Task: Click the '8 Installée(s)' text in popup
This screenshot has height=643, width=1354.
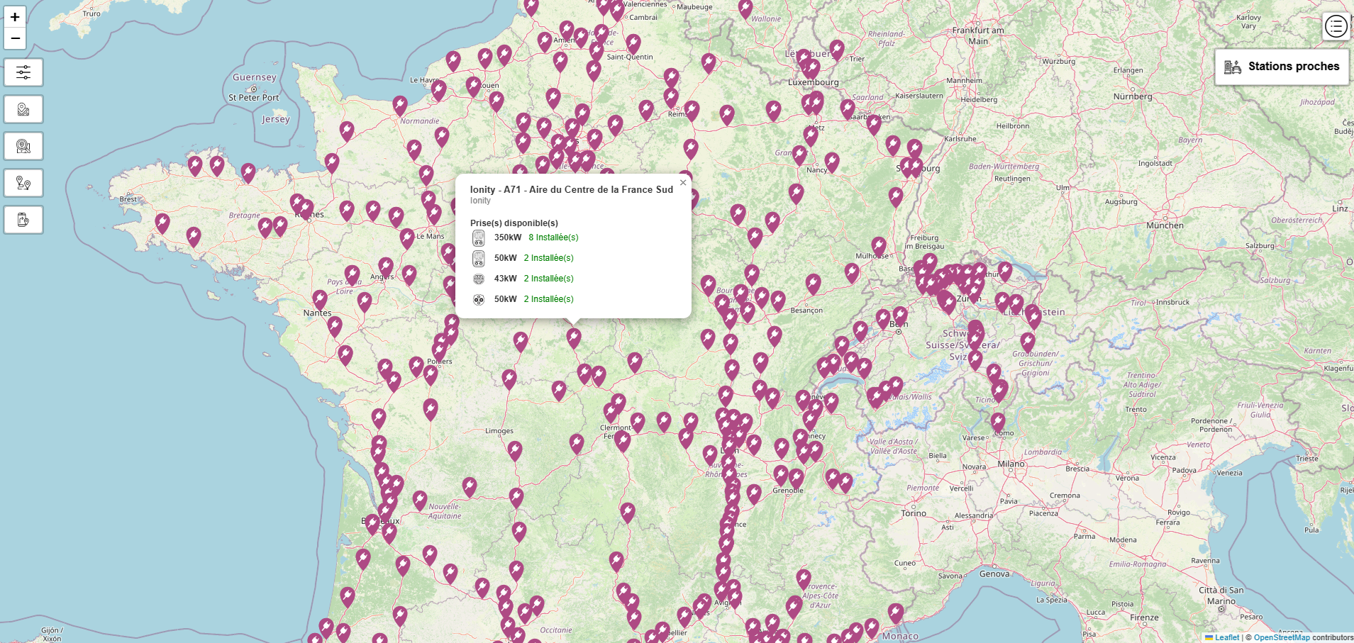Action: click(553, 237)
